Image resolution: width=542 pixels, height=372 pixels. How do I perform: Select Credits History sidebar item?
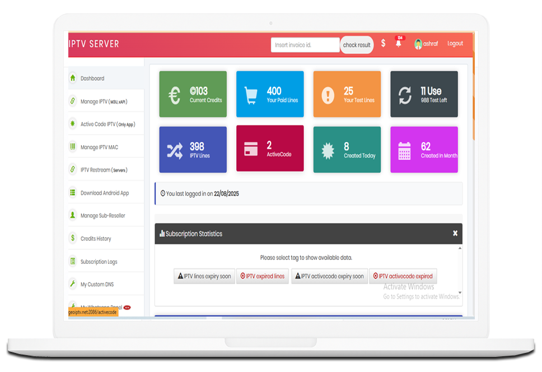point(96,239)
